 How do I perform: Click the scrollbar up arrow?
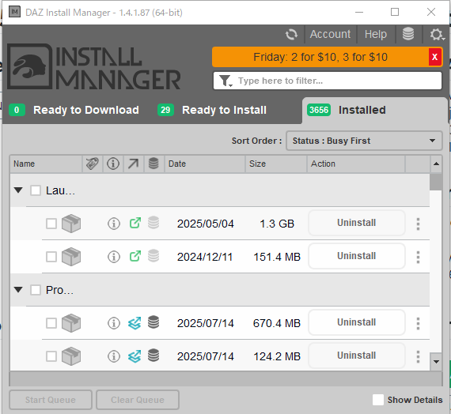(436, 164)
